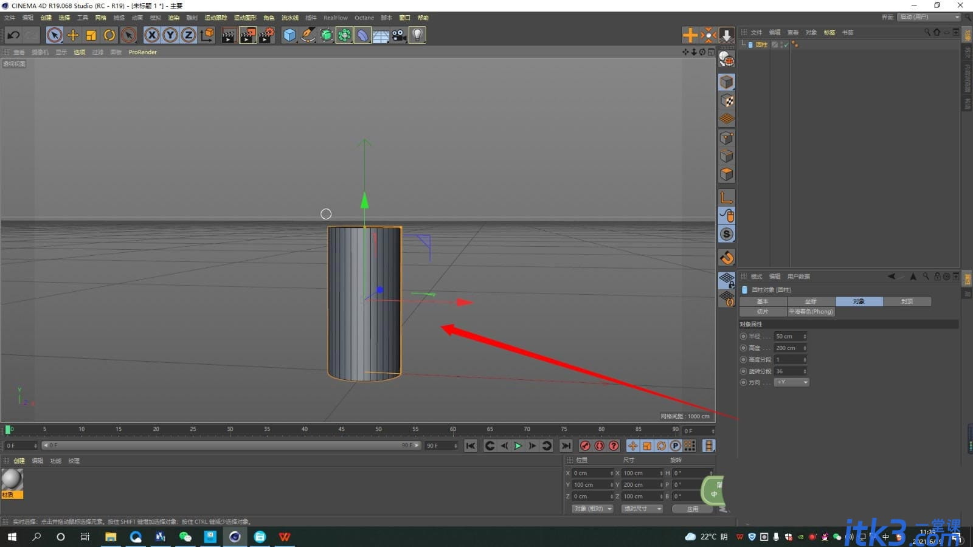The width and height of the screenshot is (973, 547).
Task: Switch to Polygons mode icon
Action: (727, 174)
